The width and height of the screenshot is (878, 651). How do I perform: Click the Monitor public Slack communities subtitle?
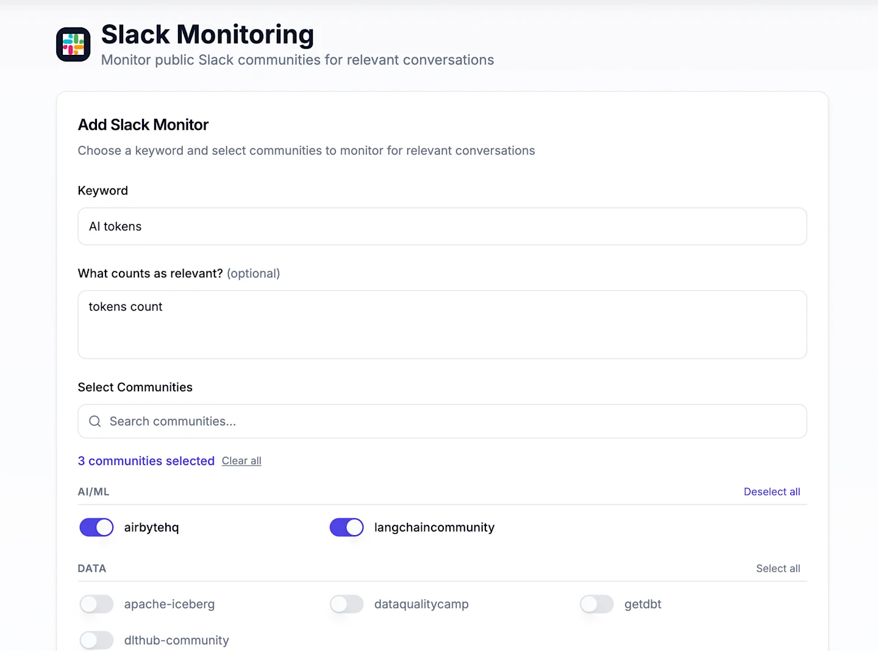point(298,60)
